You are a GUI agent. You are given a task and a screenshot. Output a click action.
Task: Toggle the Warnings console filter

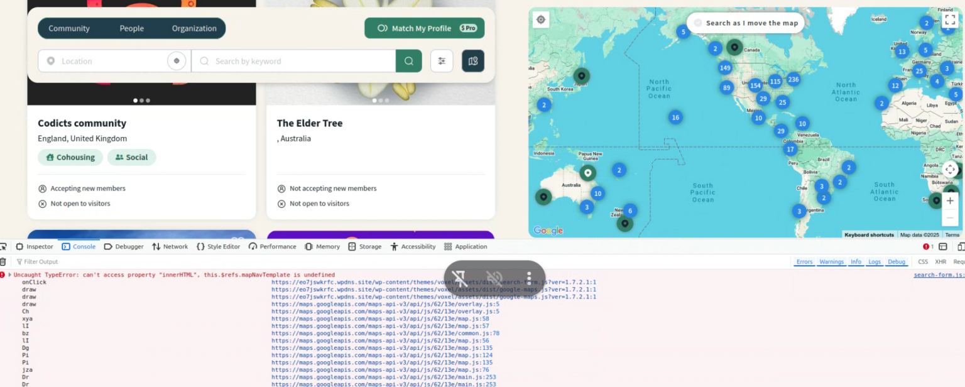click(831, 262)
